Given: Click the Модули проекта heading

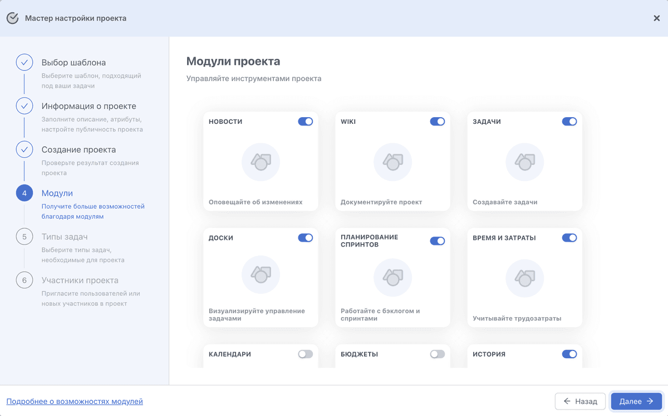Looking at the screenshot, I should tap(233, 61).
